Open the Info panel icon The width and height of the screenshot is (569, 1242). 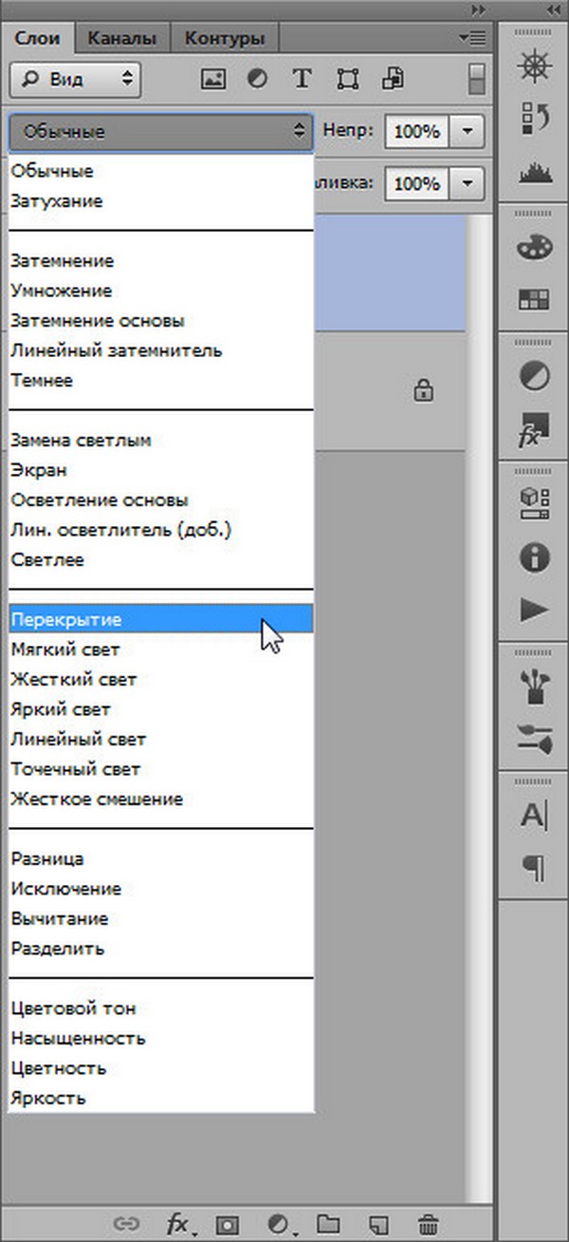click(x=534, y=557)
